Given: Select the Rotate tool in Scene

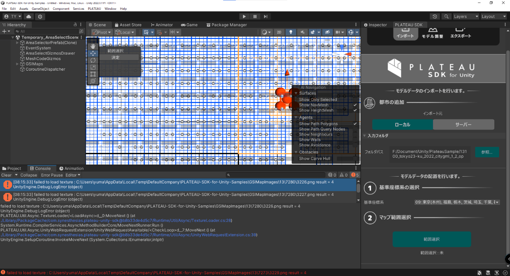Looking at the screenshot, I should [93, 60].
